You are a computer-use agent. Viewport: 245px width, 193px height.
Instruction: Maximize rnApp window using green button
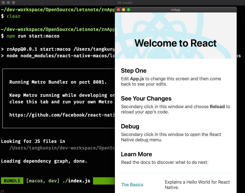point(129,10)
